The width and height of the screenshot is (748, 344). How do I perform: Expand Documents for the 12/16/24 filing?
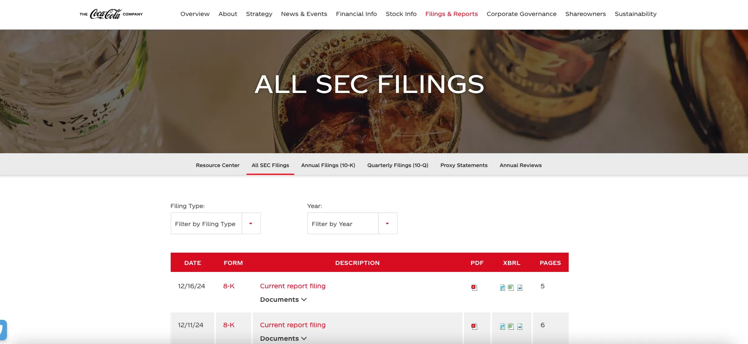[283, 300]
